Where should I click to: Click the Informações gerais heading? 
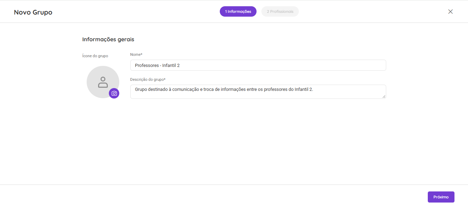[108, 39]
